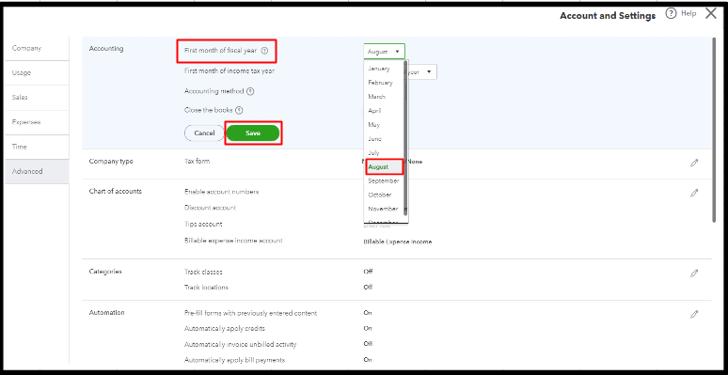Click 'Enable account numbers' setting text
This screenshot has width=728, height=375.
[221, 192]
